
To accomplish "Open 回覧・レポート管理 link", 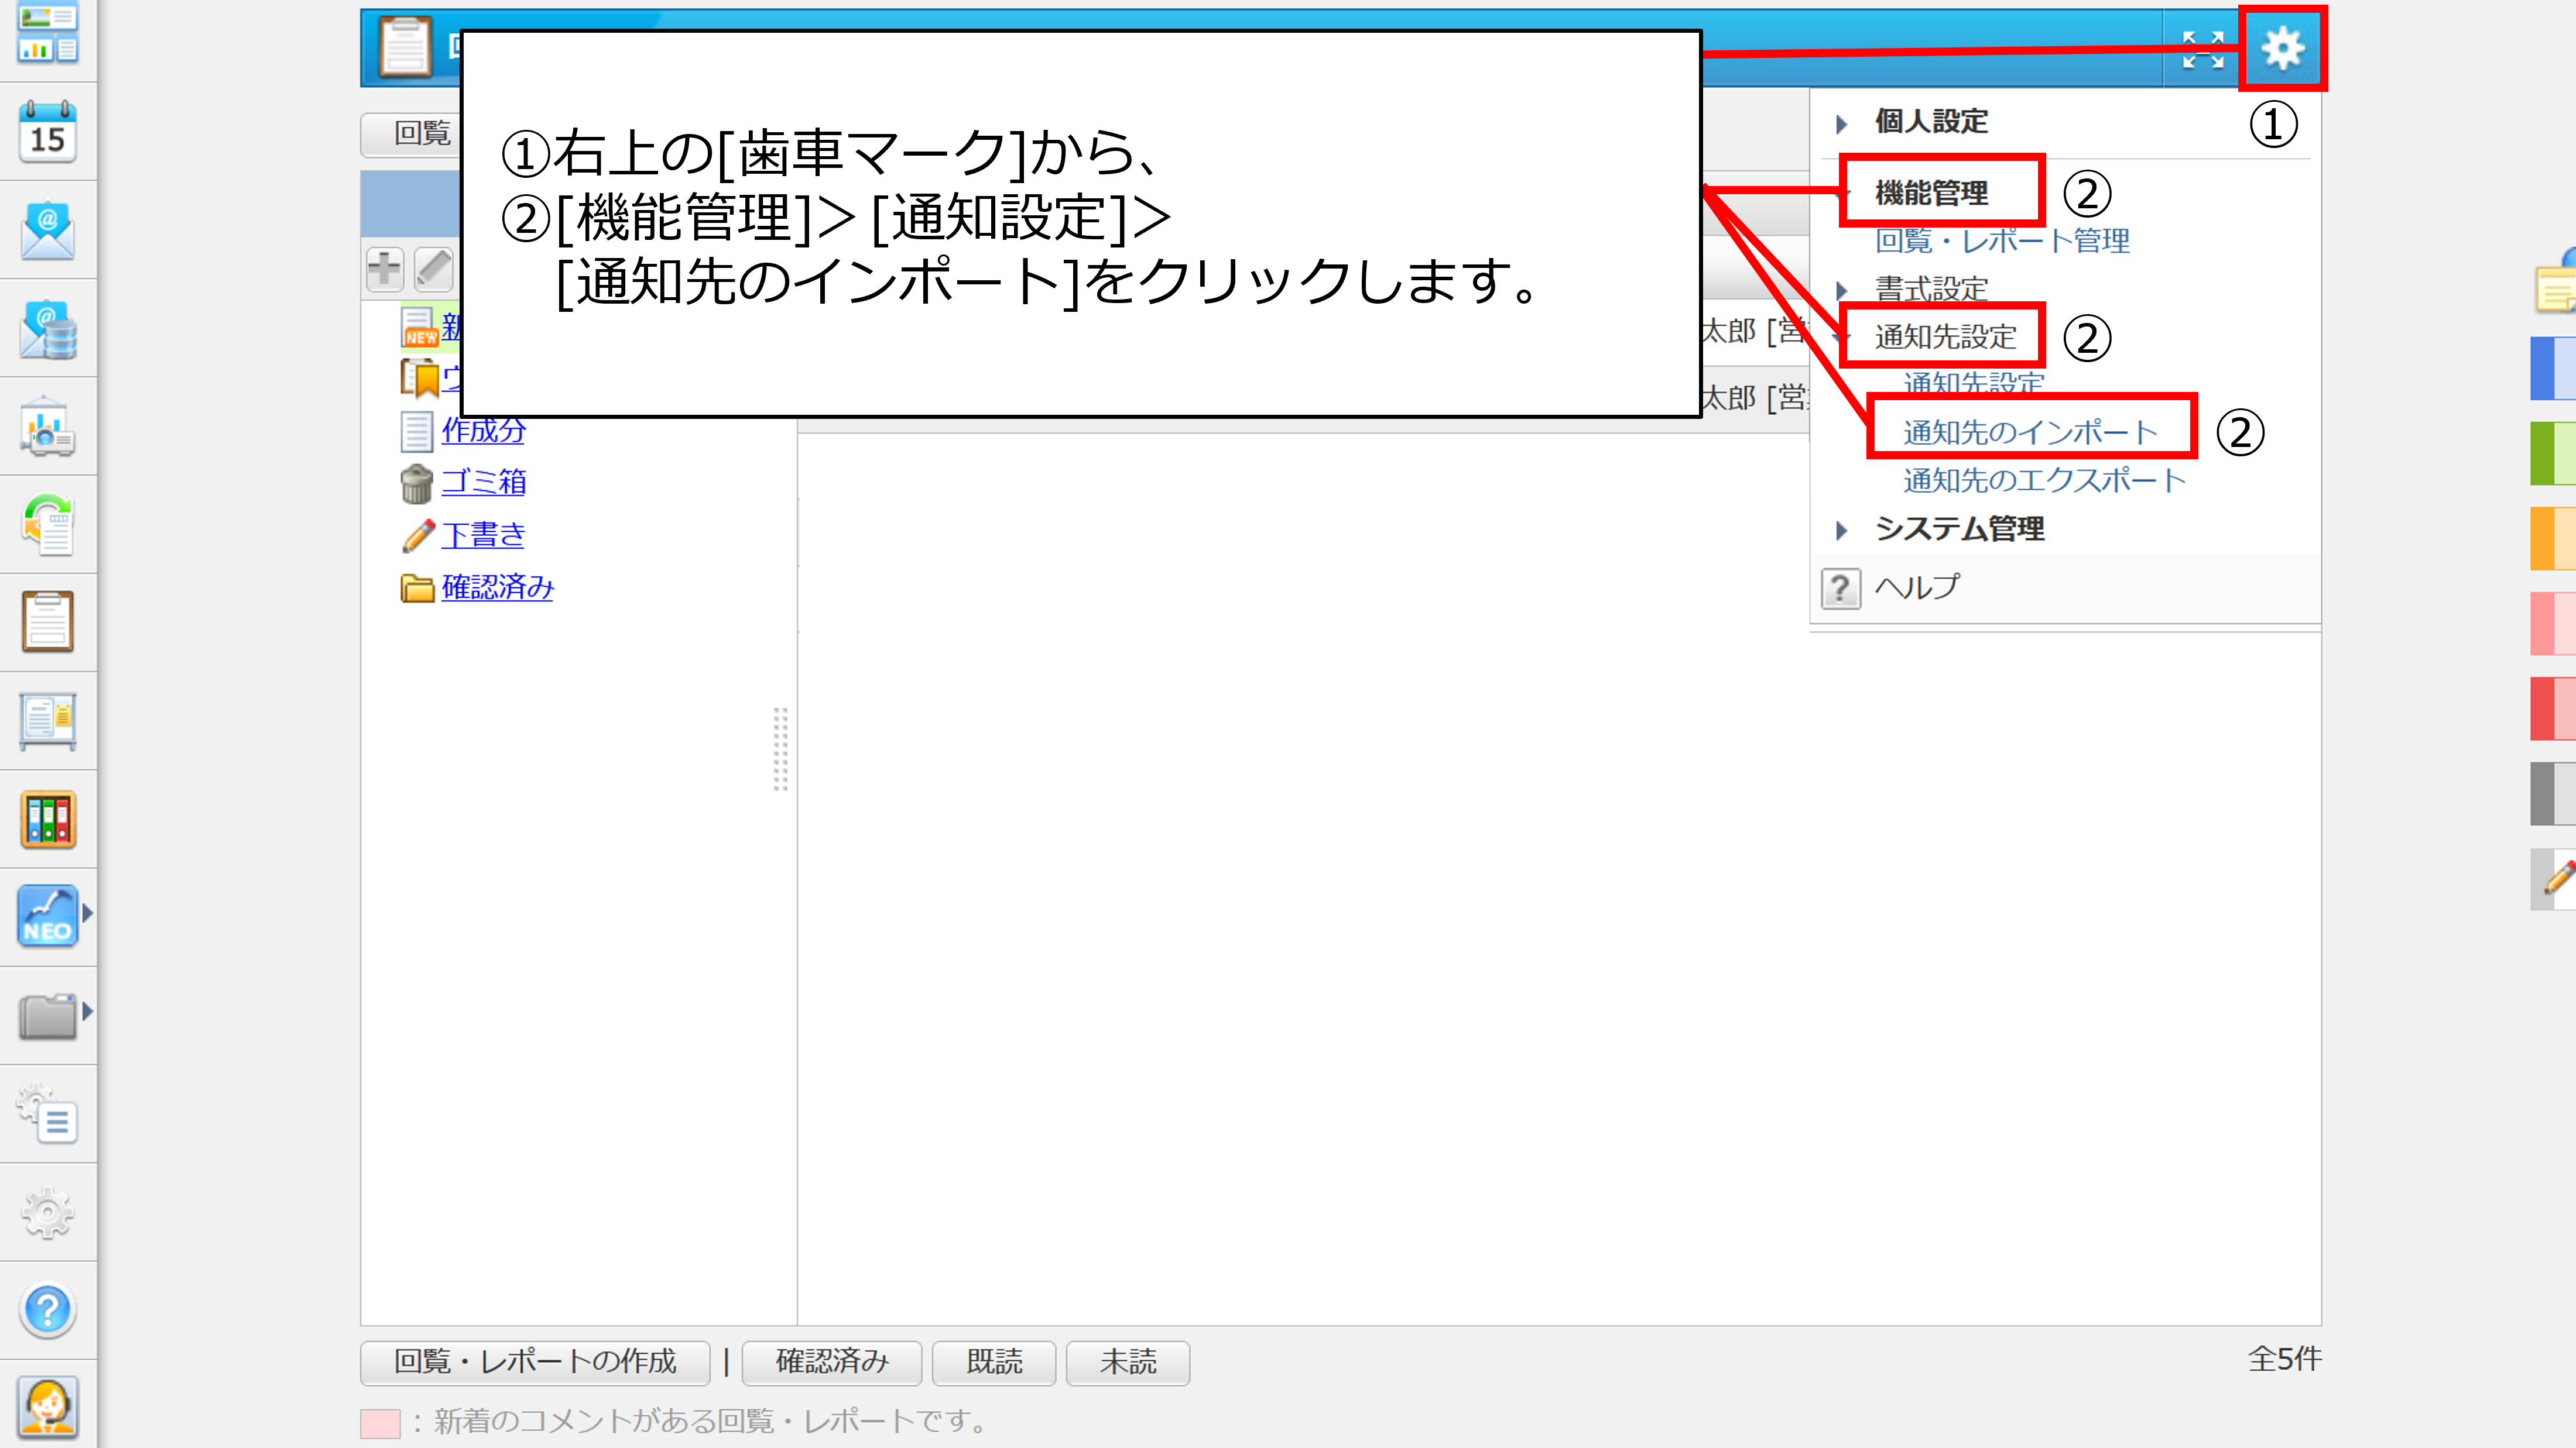I will [2002, 241].
